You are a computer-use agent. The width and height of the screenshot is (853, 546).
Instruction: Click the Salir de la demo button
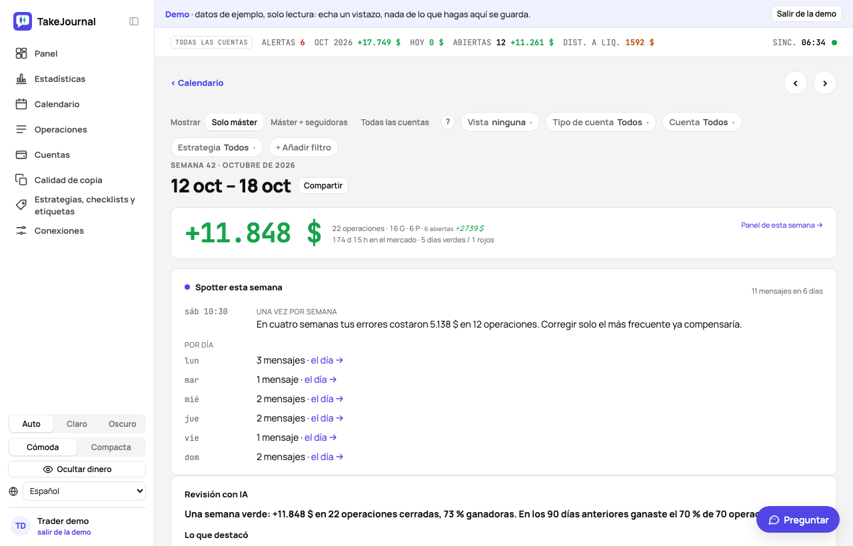(x=806, y=14)
